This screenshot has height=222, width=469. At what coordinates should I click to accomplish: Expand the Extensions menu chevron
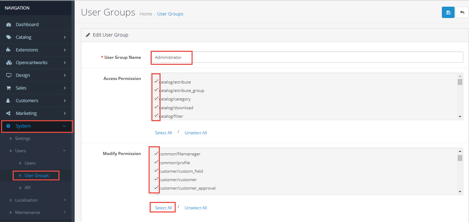click(65, 50)
